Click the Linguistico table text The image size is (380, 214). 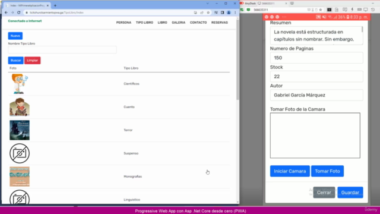tap(132, 200)
